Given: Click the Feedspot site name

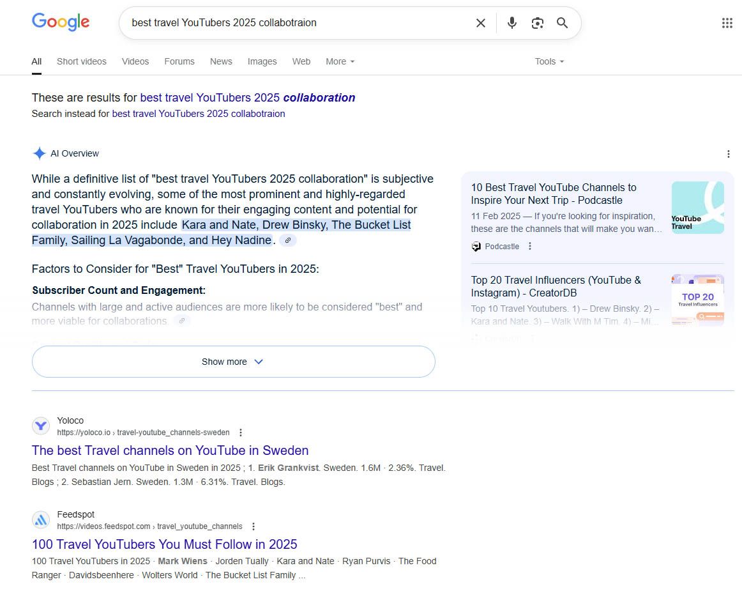Looking at the screenshot, I should click(76, 514).
